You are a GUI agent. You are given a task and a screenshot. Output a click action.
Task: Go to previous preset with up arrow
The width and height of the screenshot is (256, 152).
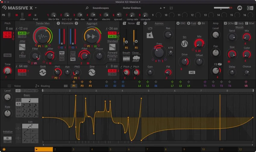(161, 8)
